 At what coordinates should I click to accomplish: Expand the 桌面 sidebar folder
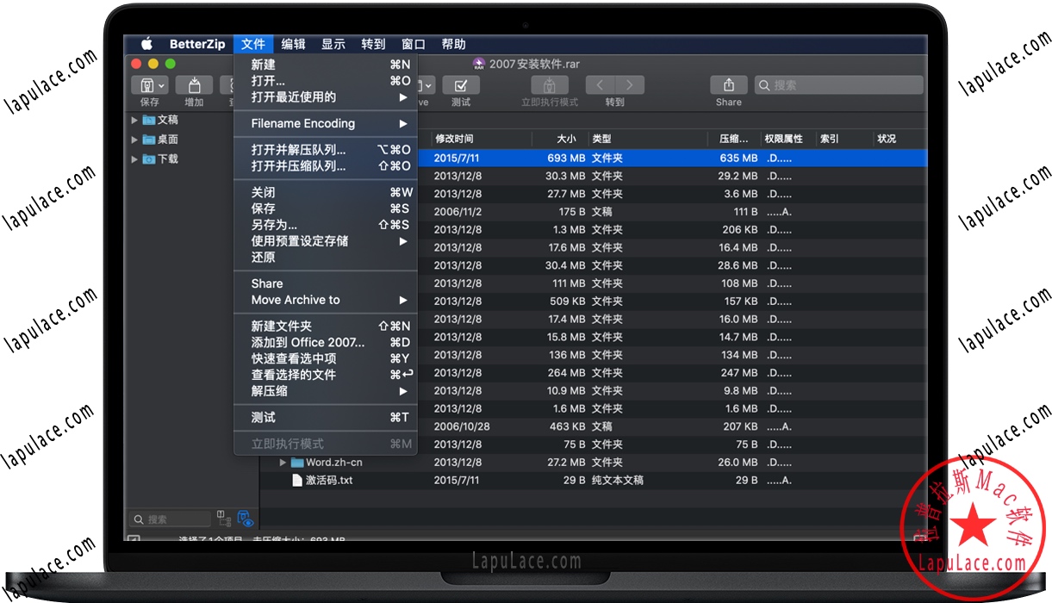tap(134, 140)
